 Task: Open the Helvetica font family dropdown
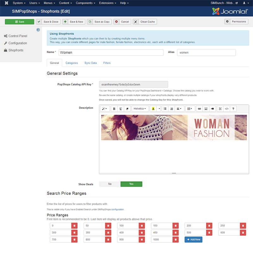(x=140, y=109)
